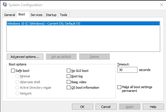Image resolution: width=166 pixels, height=112 pixels.
Task: Click the Boot tab
Action: pos(22,14)
